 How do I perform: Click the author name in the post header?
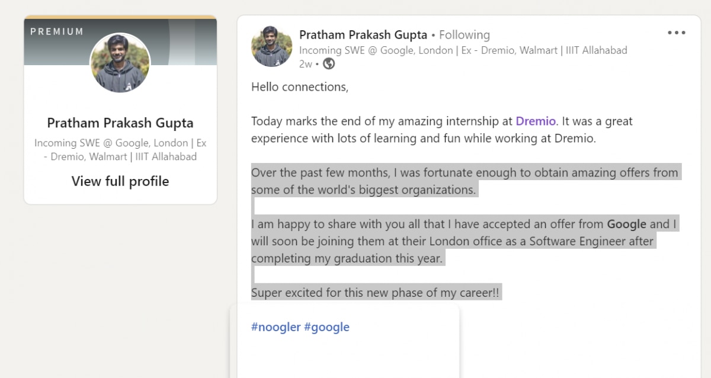(x=363, y=35)
